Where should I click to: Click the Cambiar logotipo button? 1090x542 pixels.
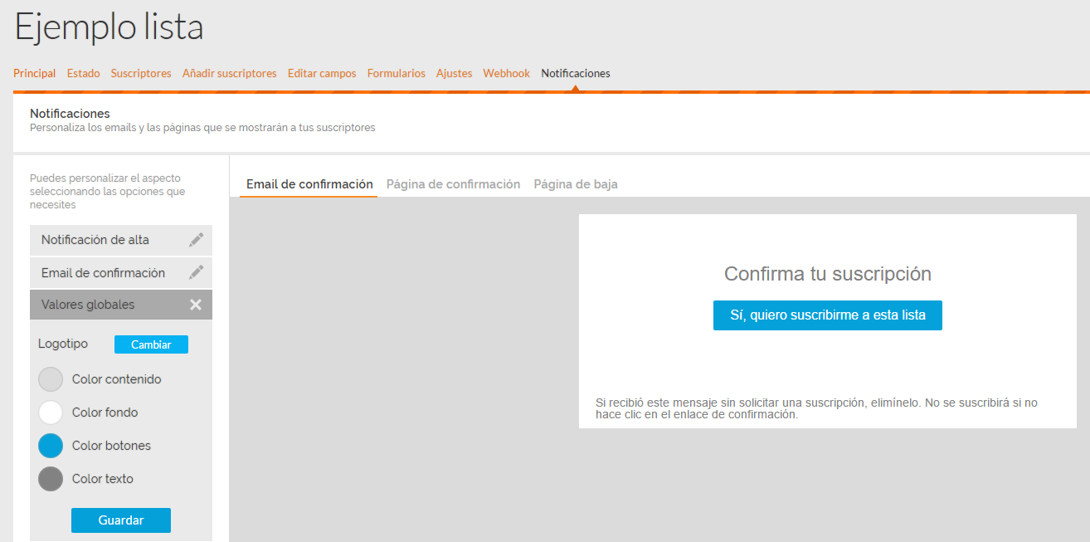(x=151, y=344)
